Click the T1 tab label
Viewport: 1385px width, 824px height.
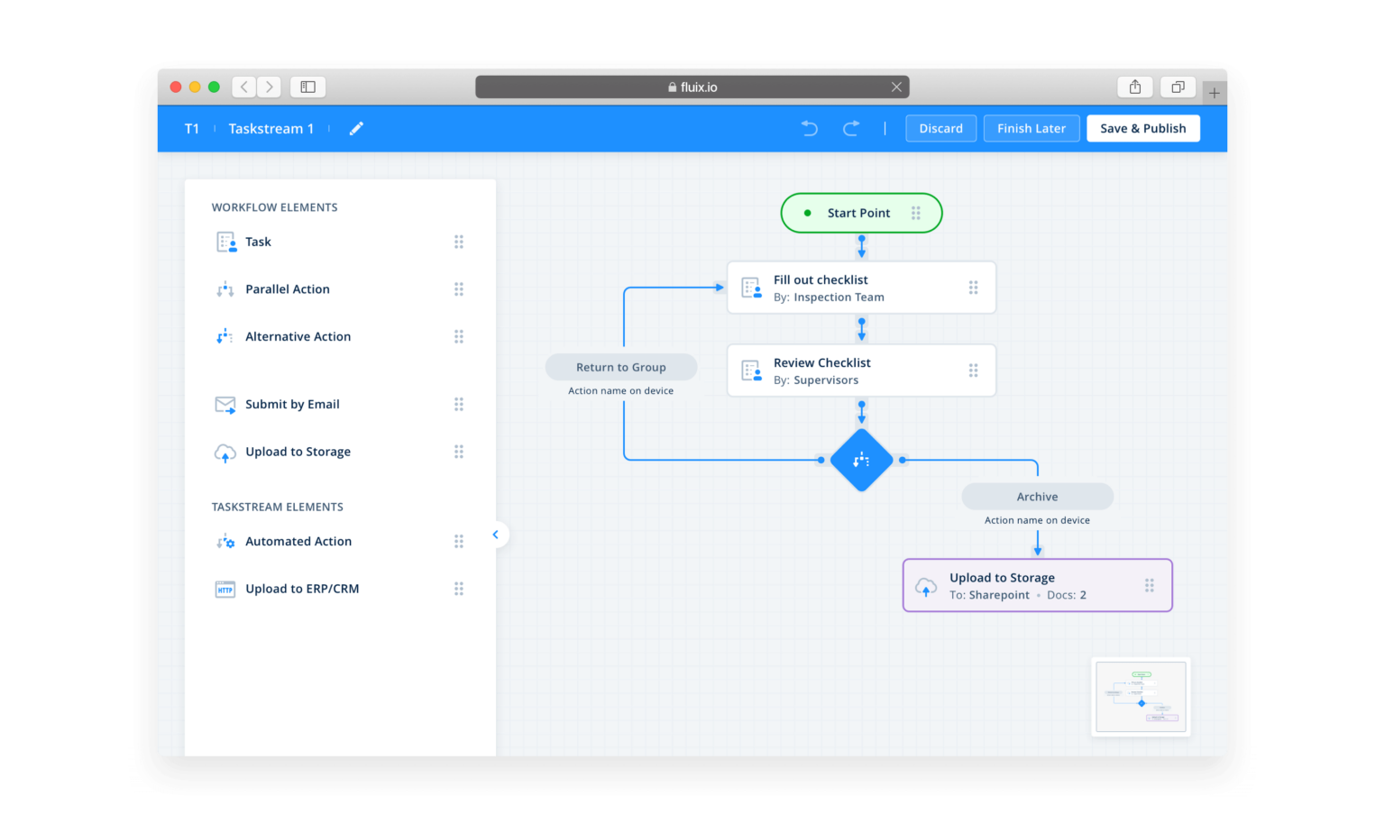192,128
